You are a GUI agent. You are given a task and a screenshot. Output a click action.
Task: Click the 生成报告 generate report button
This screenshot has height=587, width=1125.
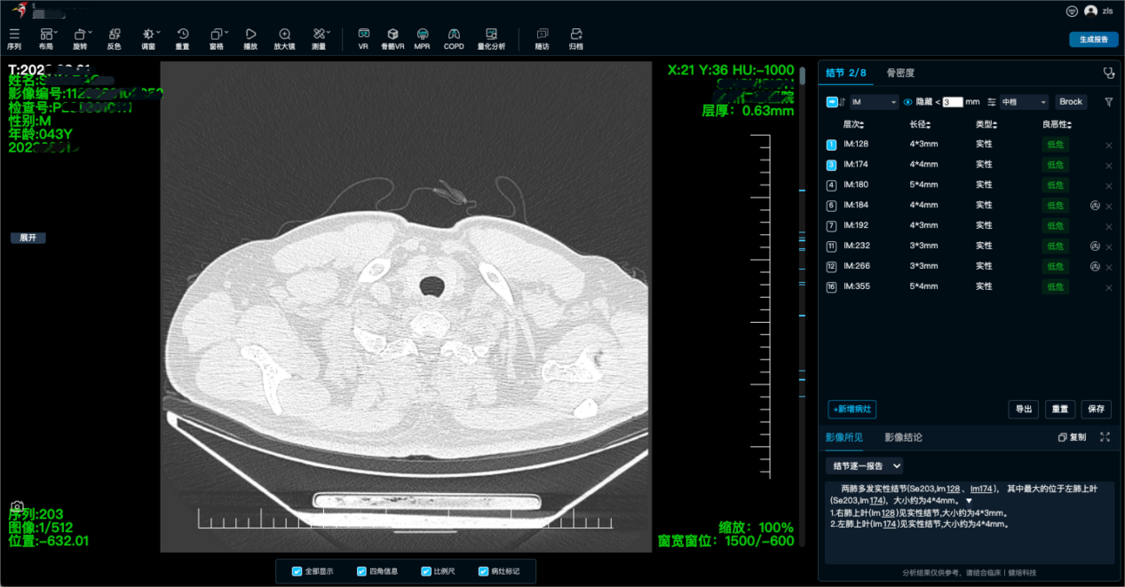1093,40
